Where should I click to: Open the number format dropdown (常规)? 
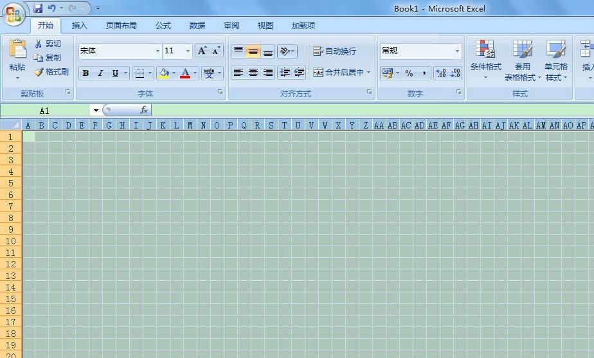(458, 51)
